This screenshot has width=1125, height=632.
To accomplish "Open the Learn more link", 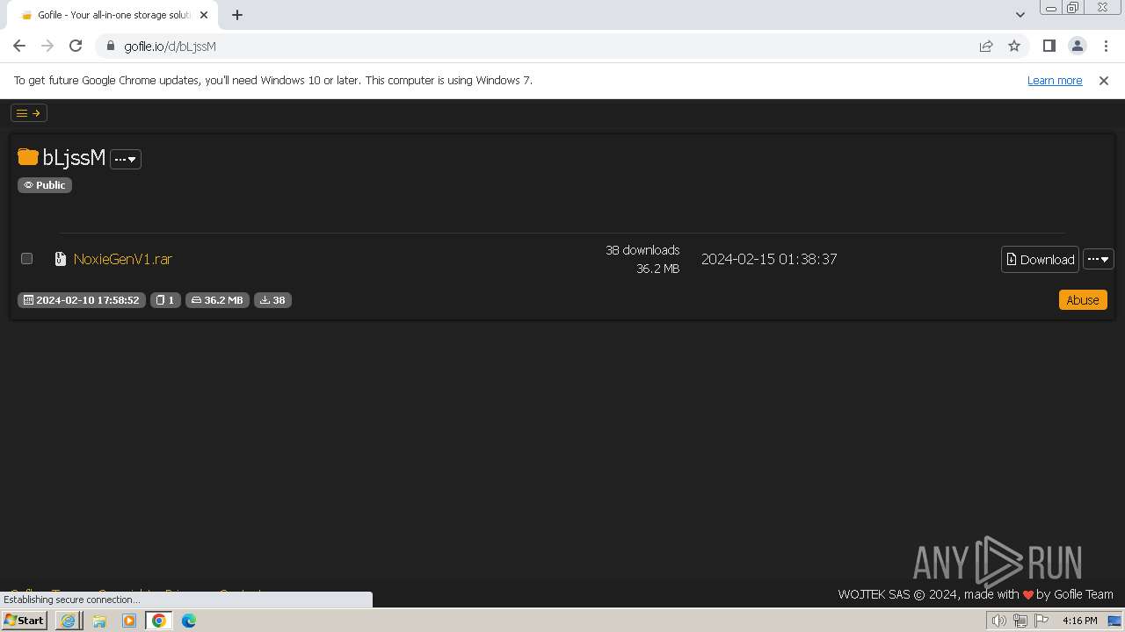I will [x=1055, y=80].
